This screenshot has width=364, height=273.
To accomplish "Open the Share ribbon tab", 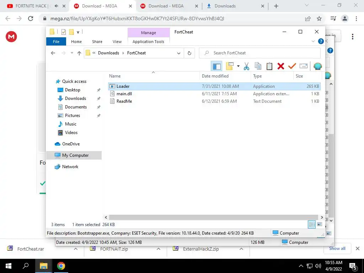I will click(x=97, y=42).
